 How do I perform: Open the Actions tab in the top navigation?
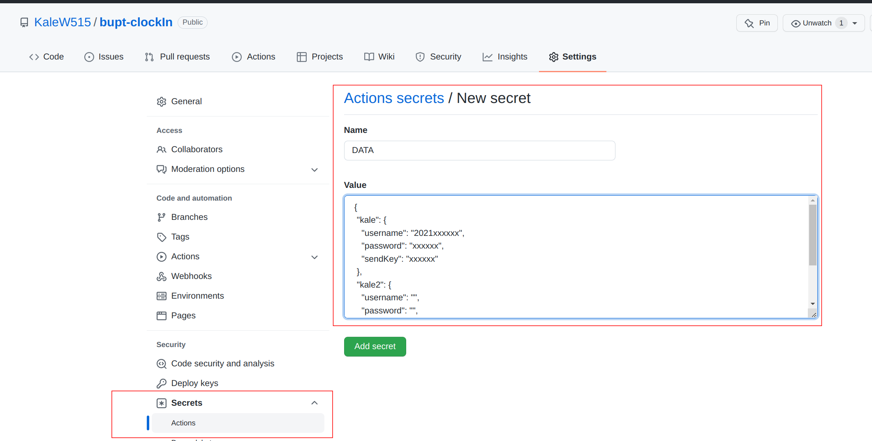click(x=254, y=57)
